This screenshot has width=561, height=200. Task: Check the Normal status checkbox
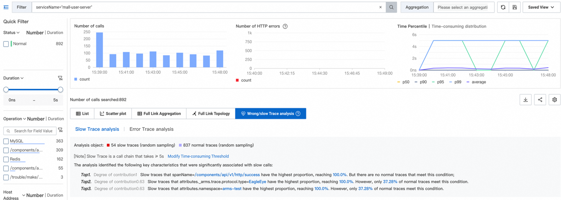6,44
